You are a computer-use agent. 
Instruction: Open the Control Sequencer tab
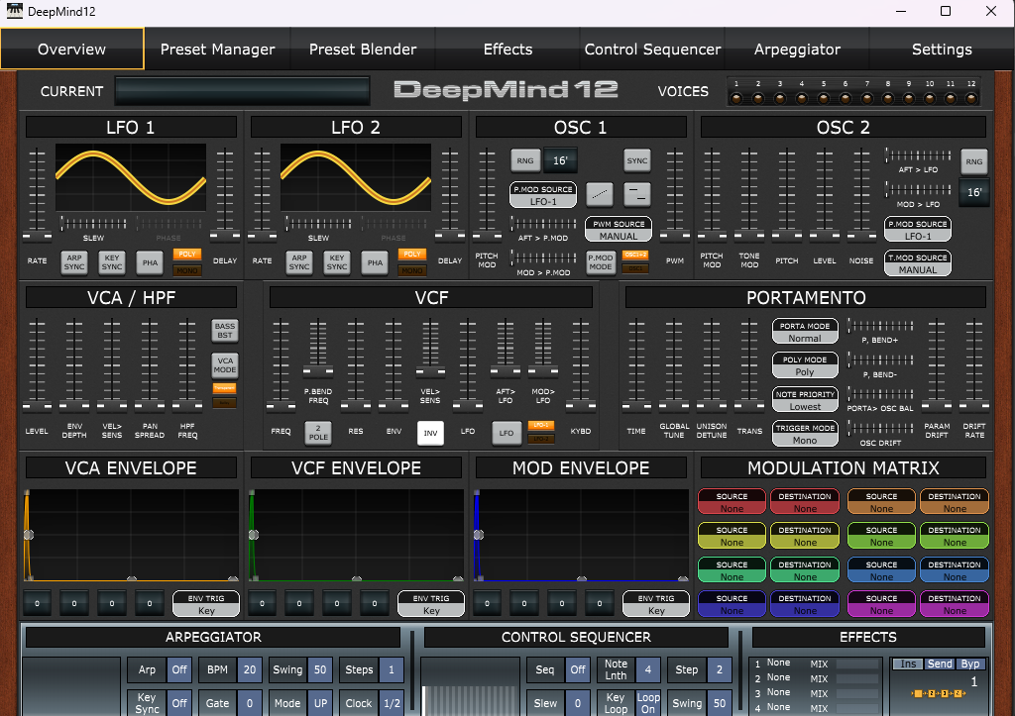pyautogui.click(x=652, y=50)
